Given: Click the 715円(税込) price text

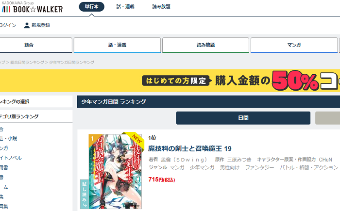Looking at the screenshot, I should pyautogui.click(x=162, y=179).
